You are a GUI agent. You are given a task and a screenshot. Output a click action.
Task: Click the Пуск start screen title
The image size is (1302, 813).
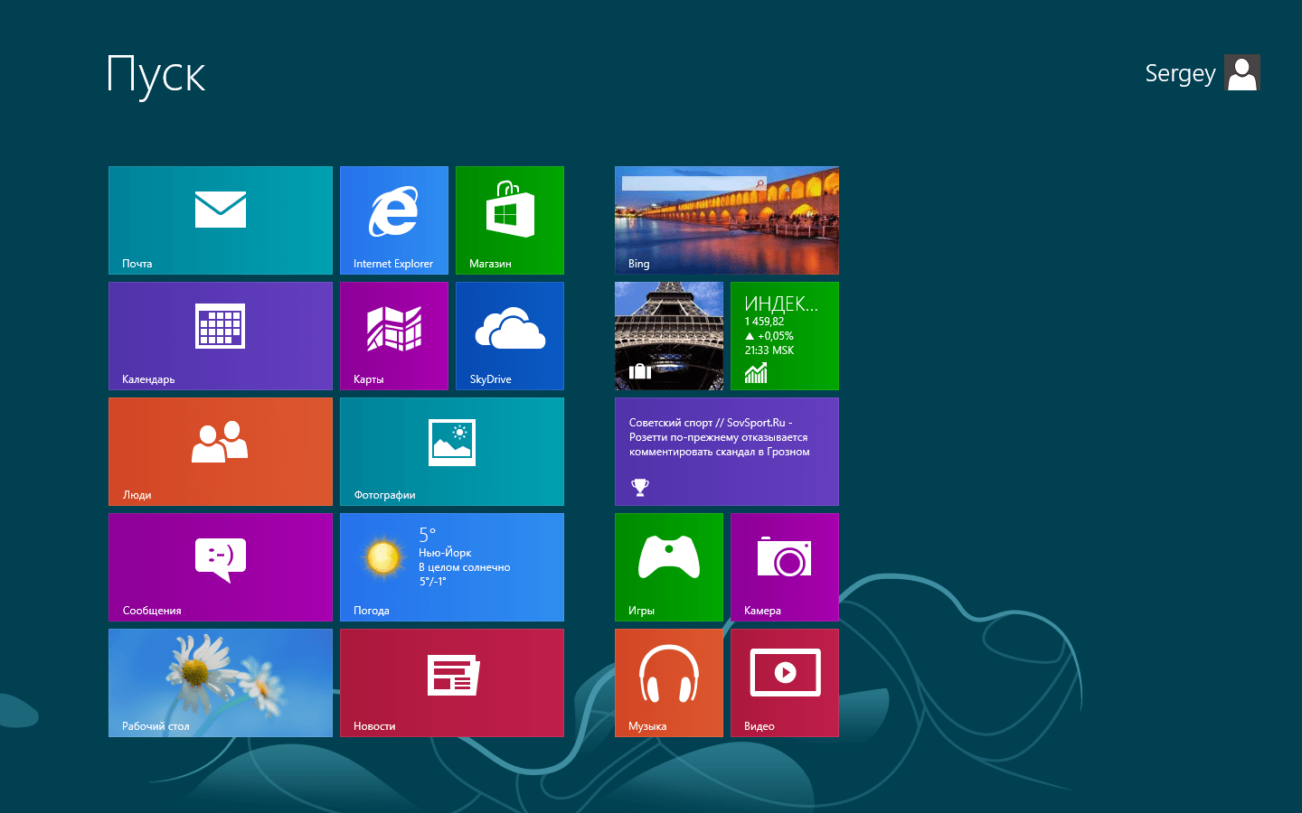pyautogui.click(x=156, y=76)
